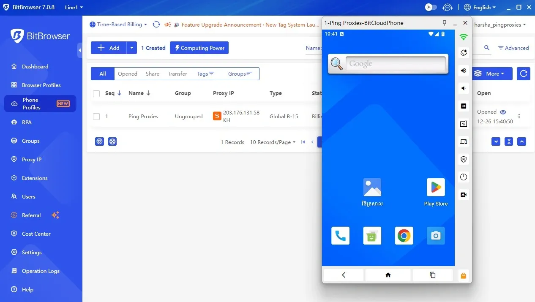Check the checkbox for row 1 Ping Proxies

(x=96, y=116)
